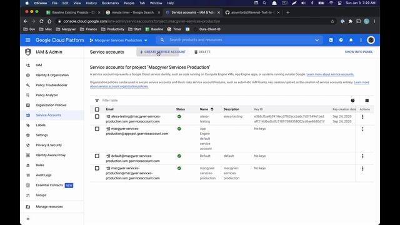Click the Delete button

coord(202,52)
